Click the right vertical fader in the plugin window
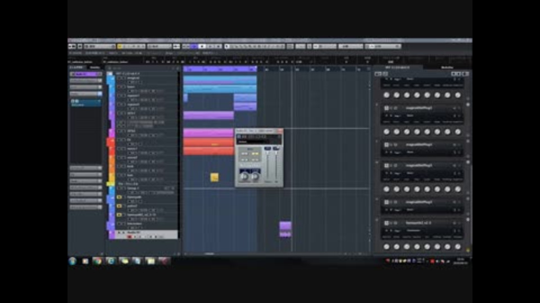The width and height of the screenshot is (540, 303). pos(276,166)
